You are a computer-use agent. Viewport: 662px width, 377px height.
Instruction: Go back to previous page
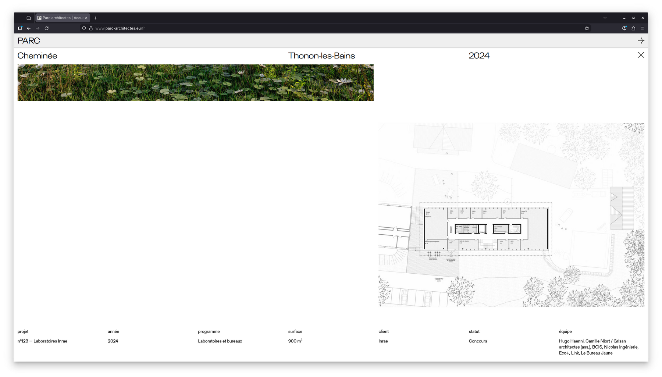(29, 28)
